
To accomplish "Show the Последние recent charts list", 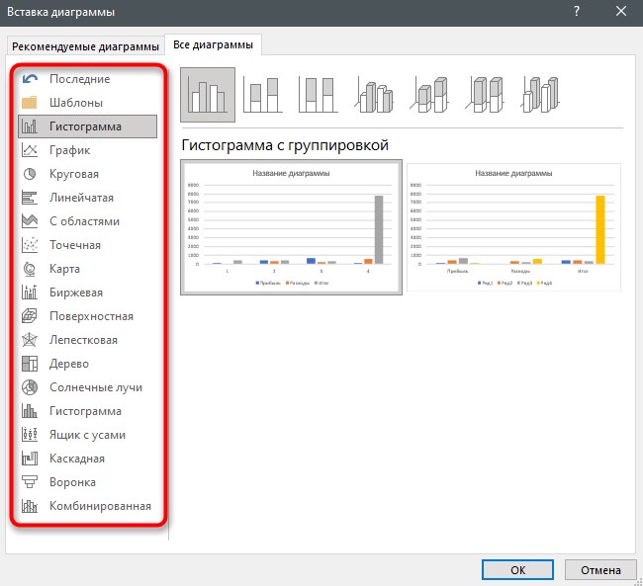I will pos(87,79).
